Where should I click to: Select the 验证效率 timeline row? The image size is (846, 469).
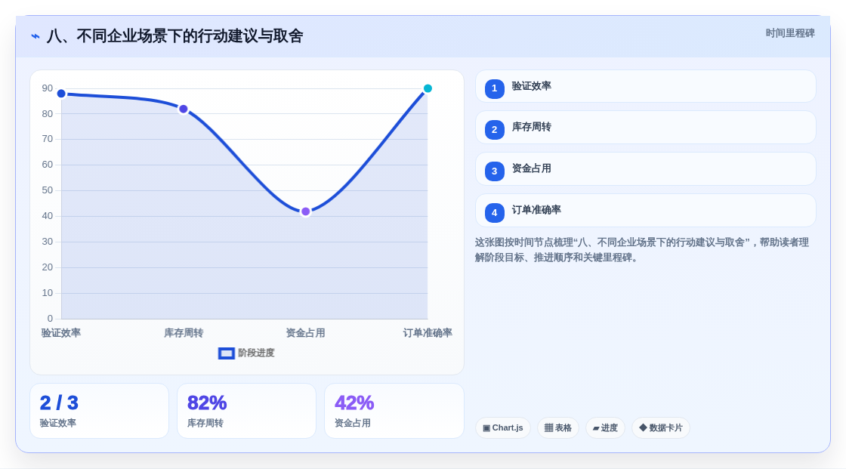point(645,86)
